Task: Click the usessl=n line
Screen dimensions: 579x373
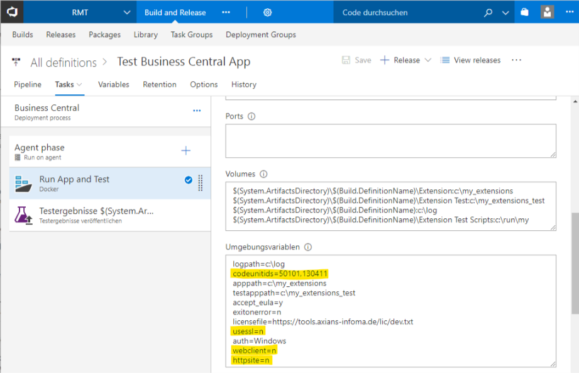Action: click(x=248, y=331)
